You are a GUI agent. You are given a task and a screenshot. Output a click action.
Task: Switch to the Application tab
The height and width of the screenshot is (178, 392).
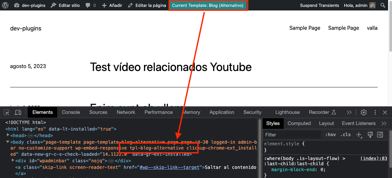coord(222,112)
